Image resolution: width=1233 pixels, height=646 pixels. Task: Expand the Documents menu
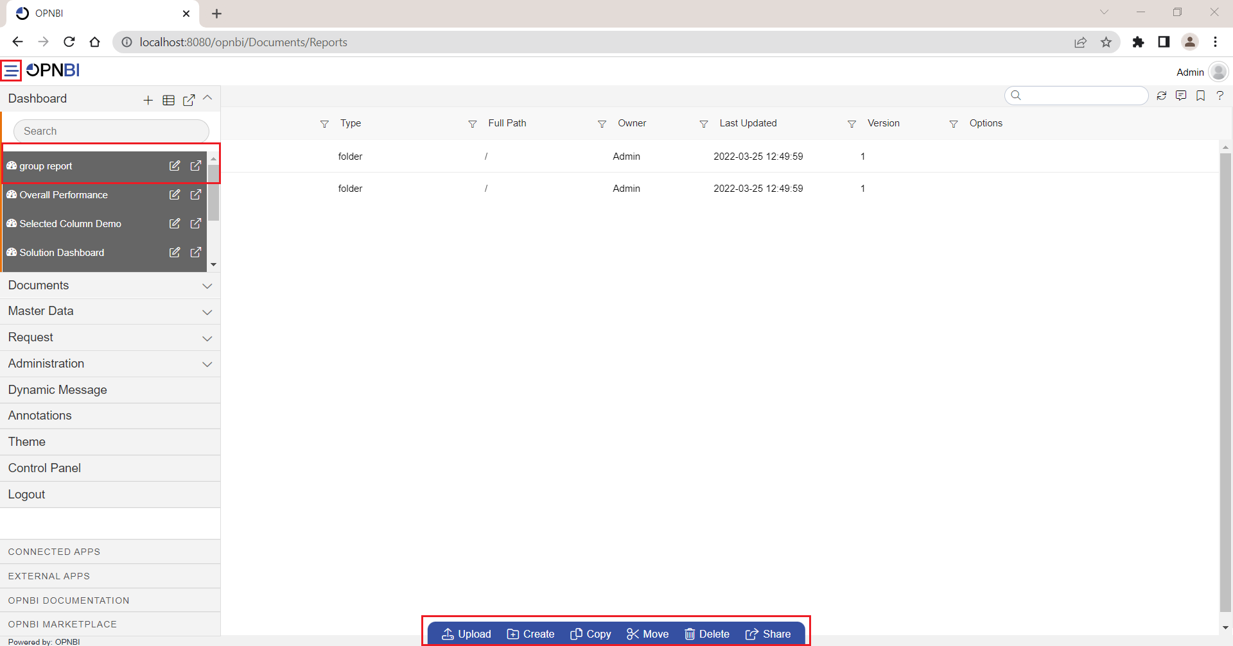click(110, 285)
